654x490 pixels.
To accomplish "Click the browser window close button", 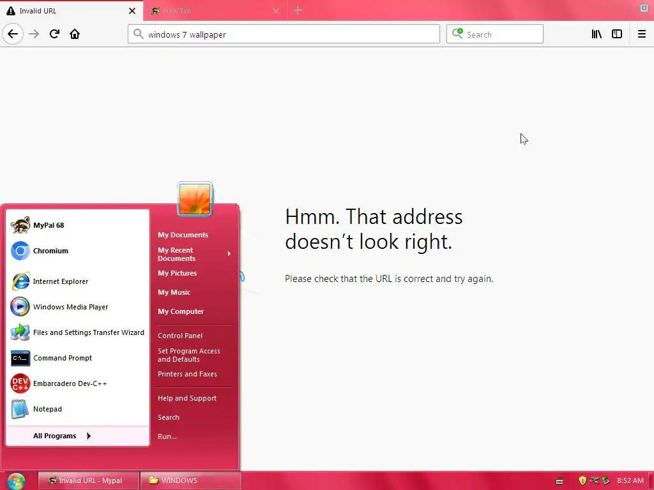I will tap(644, 8).
